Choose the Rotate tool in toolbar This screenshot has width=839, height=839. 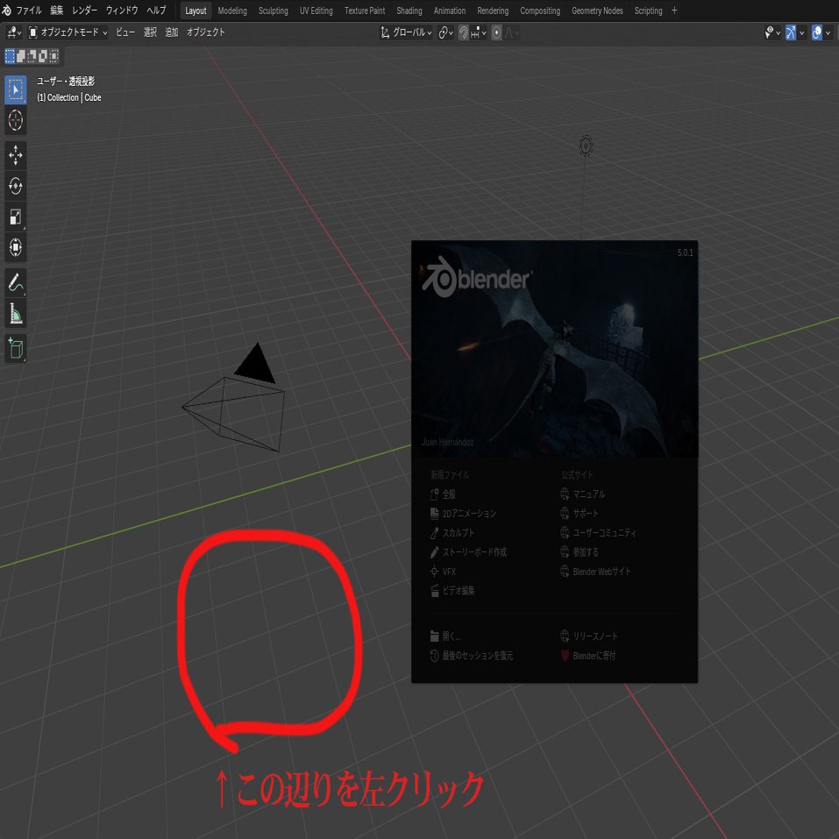click(x=16, y=186)
